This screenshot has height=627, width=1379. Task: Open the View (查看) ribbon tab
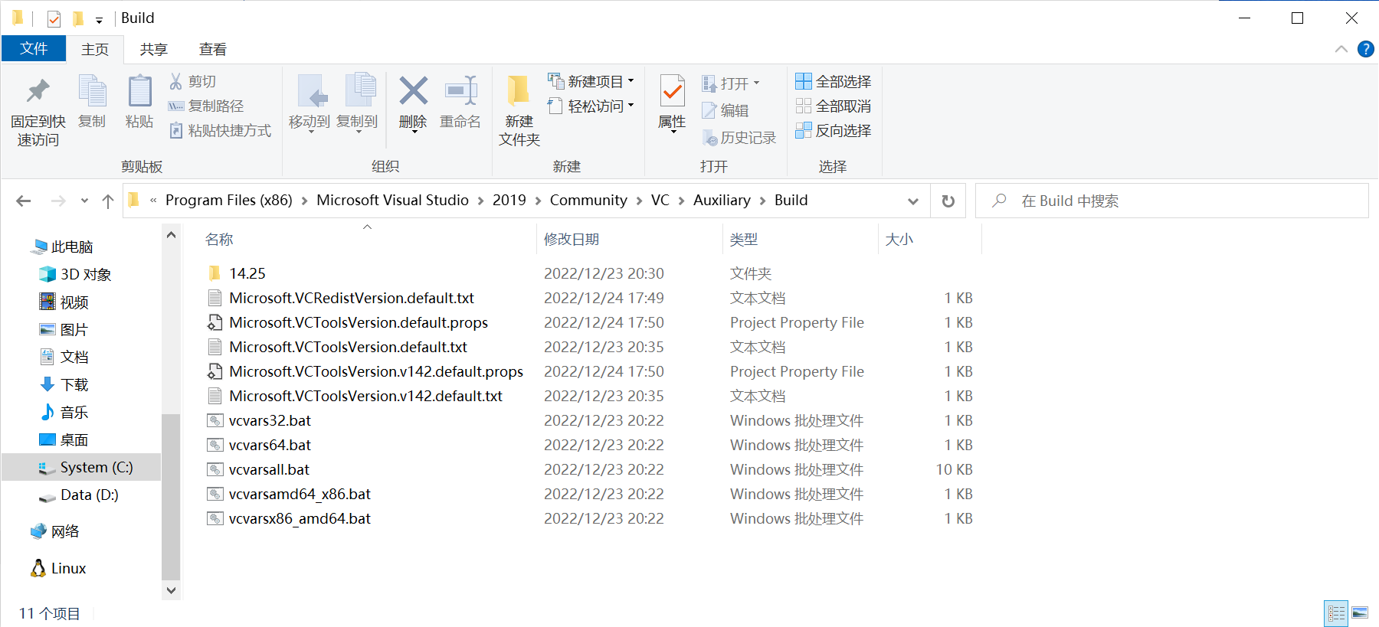(212, 49)
